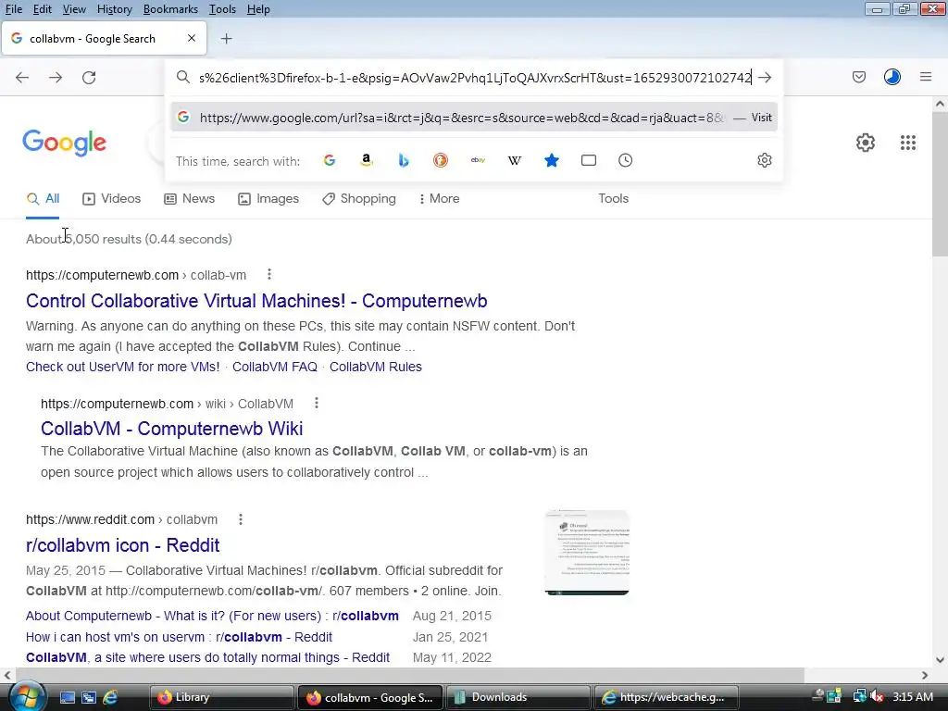This screenshot has height=711, width=948.
Task: Launch Internet Explorer from quick launch
Action: (x=110, y=697)
